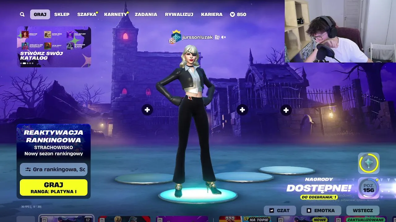Open the EMOTKA button
Screen dimensions: 396x222
pos(321,211)
